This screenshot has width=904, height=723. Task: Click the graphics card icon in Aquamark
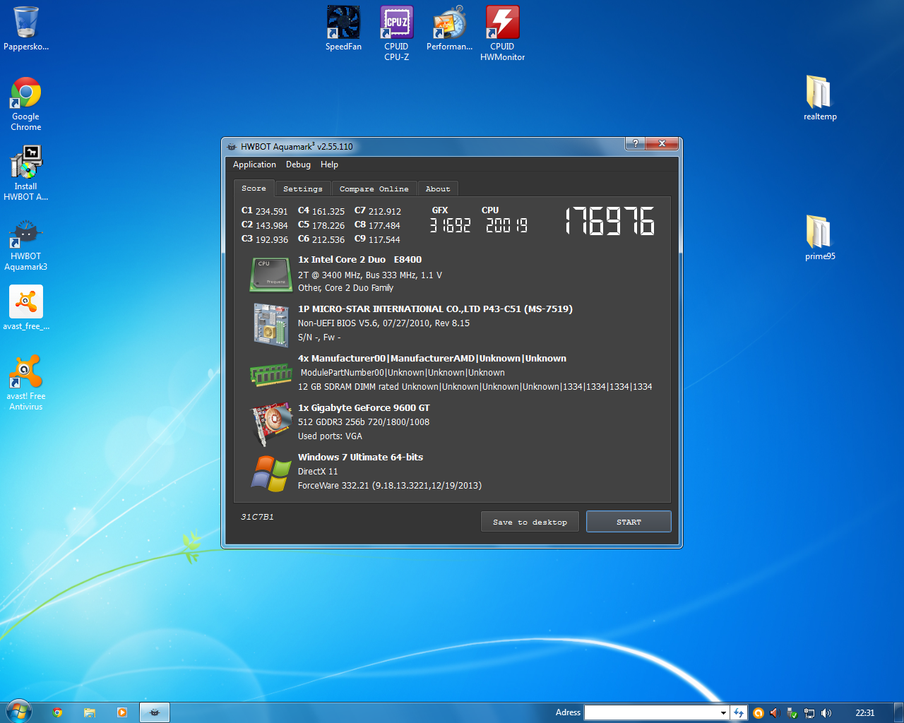click(x=273, y=424)
